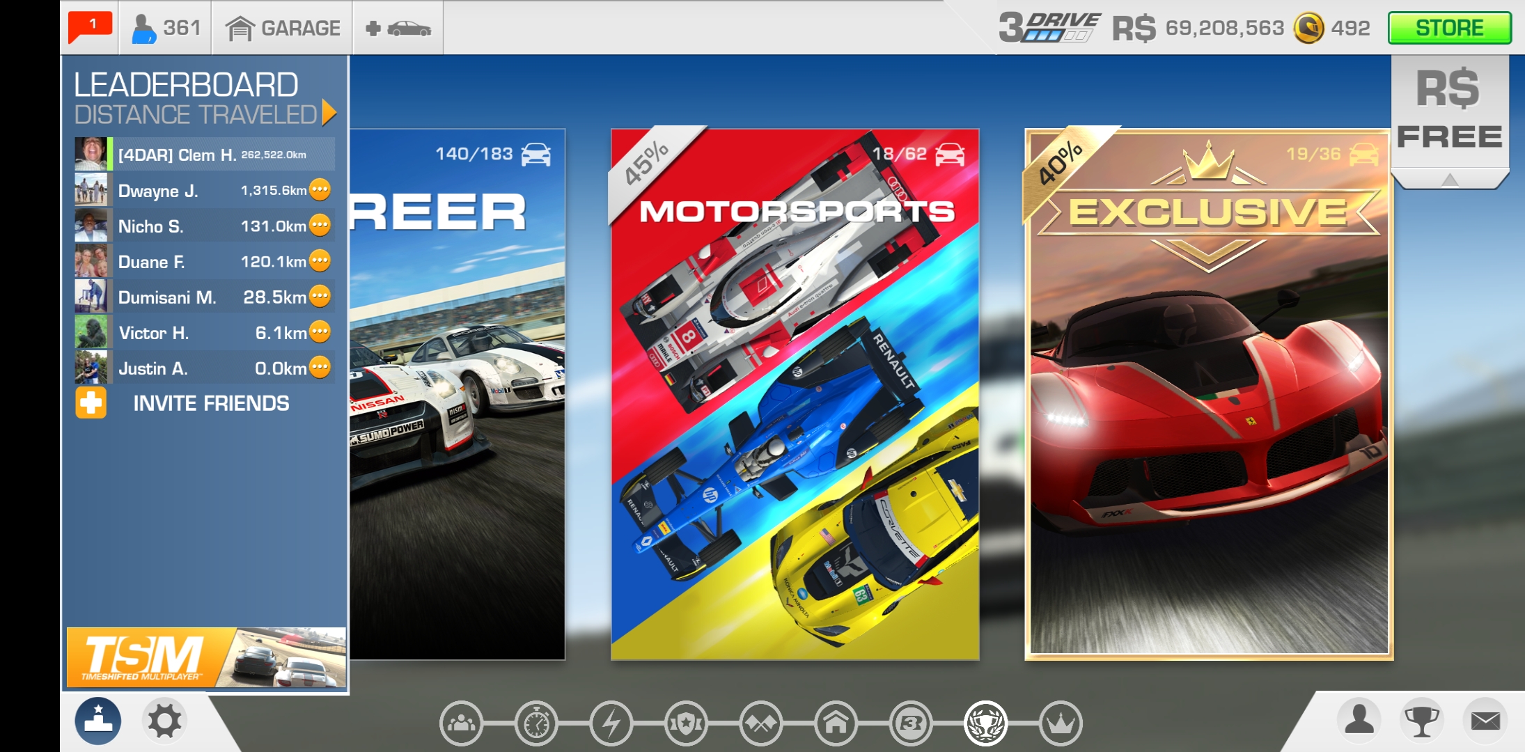Screen dimensions: 1525x752
Task: Expand Distance Traveled leaderboard arrow
Action: coord(329,113)
